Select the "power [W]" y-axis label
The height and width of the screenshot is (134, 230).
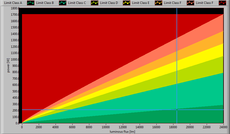click(9, 65)
